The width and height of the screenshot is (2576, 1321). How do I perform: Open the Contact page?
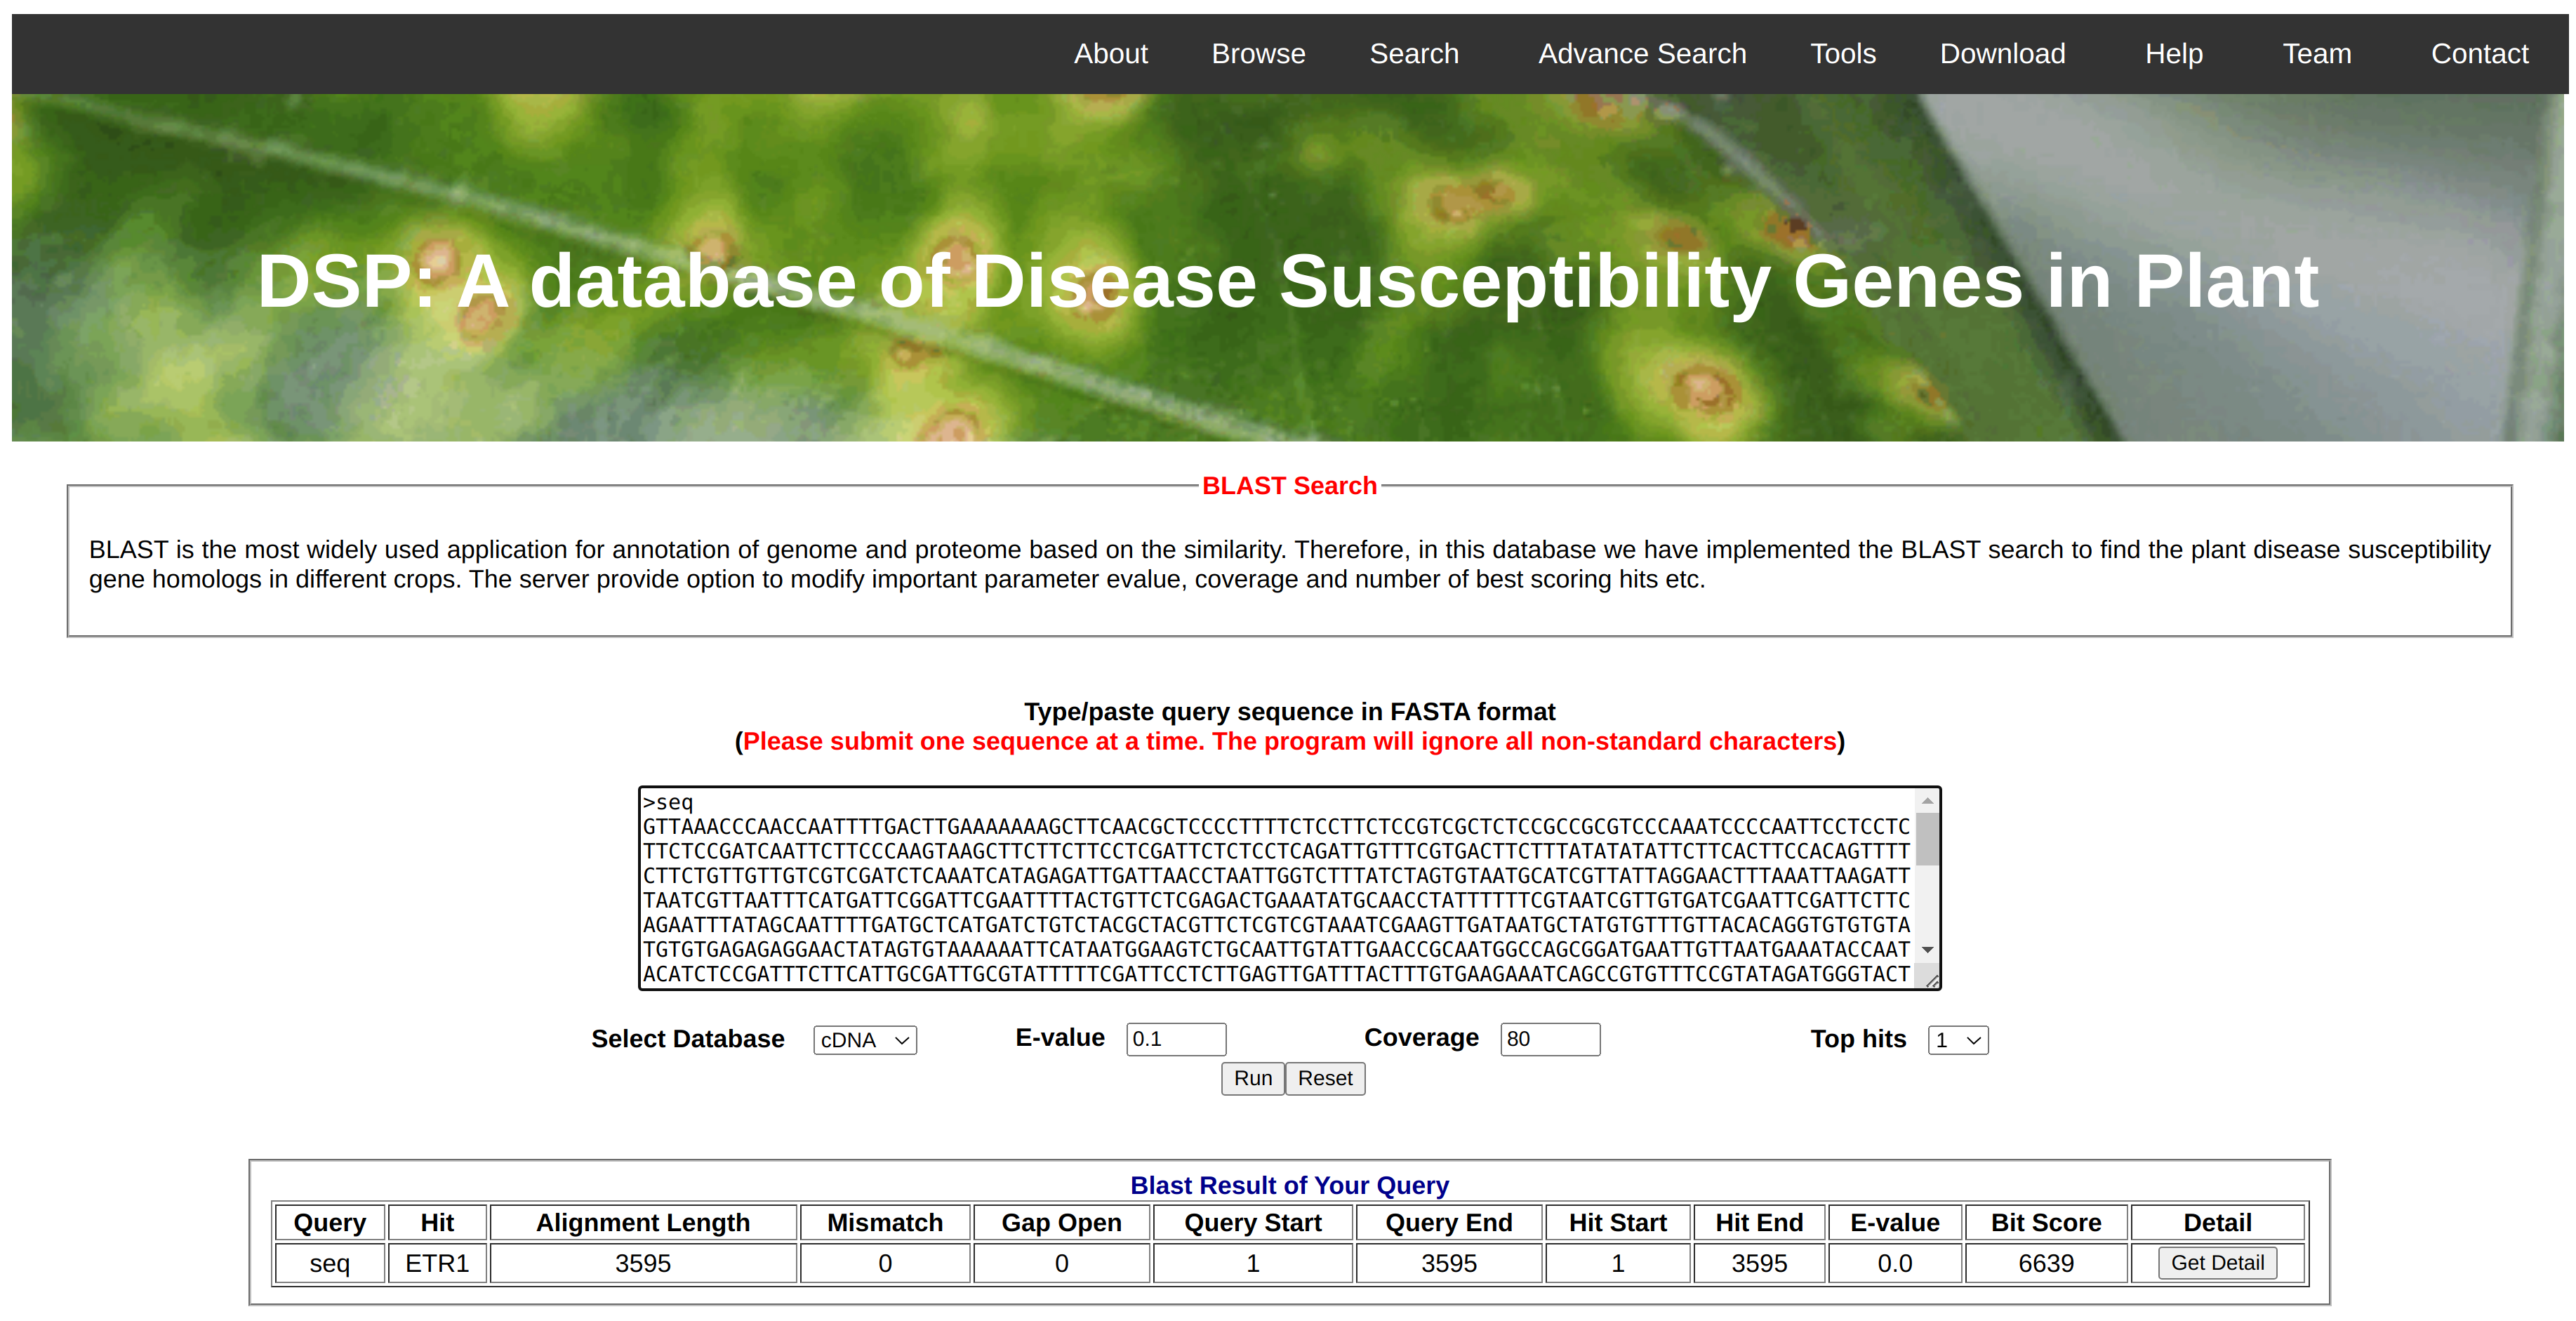(x=2479, y=54)
